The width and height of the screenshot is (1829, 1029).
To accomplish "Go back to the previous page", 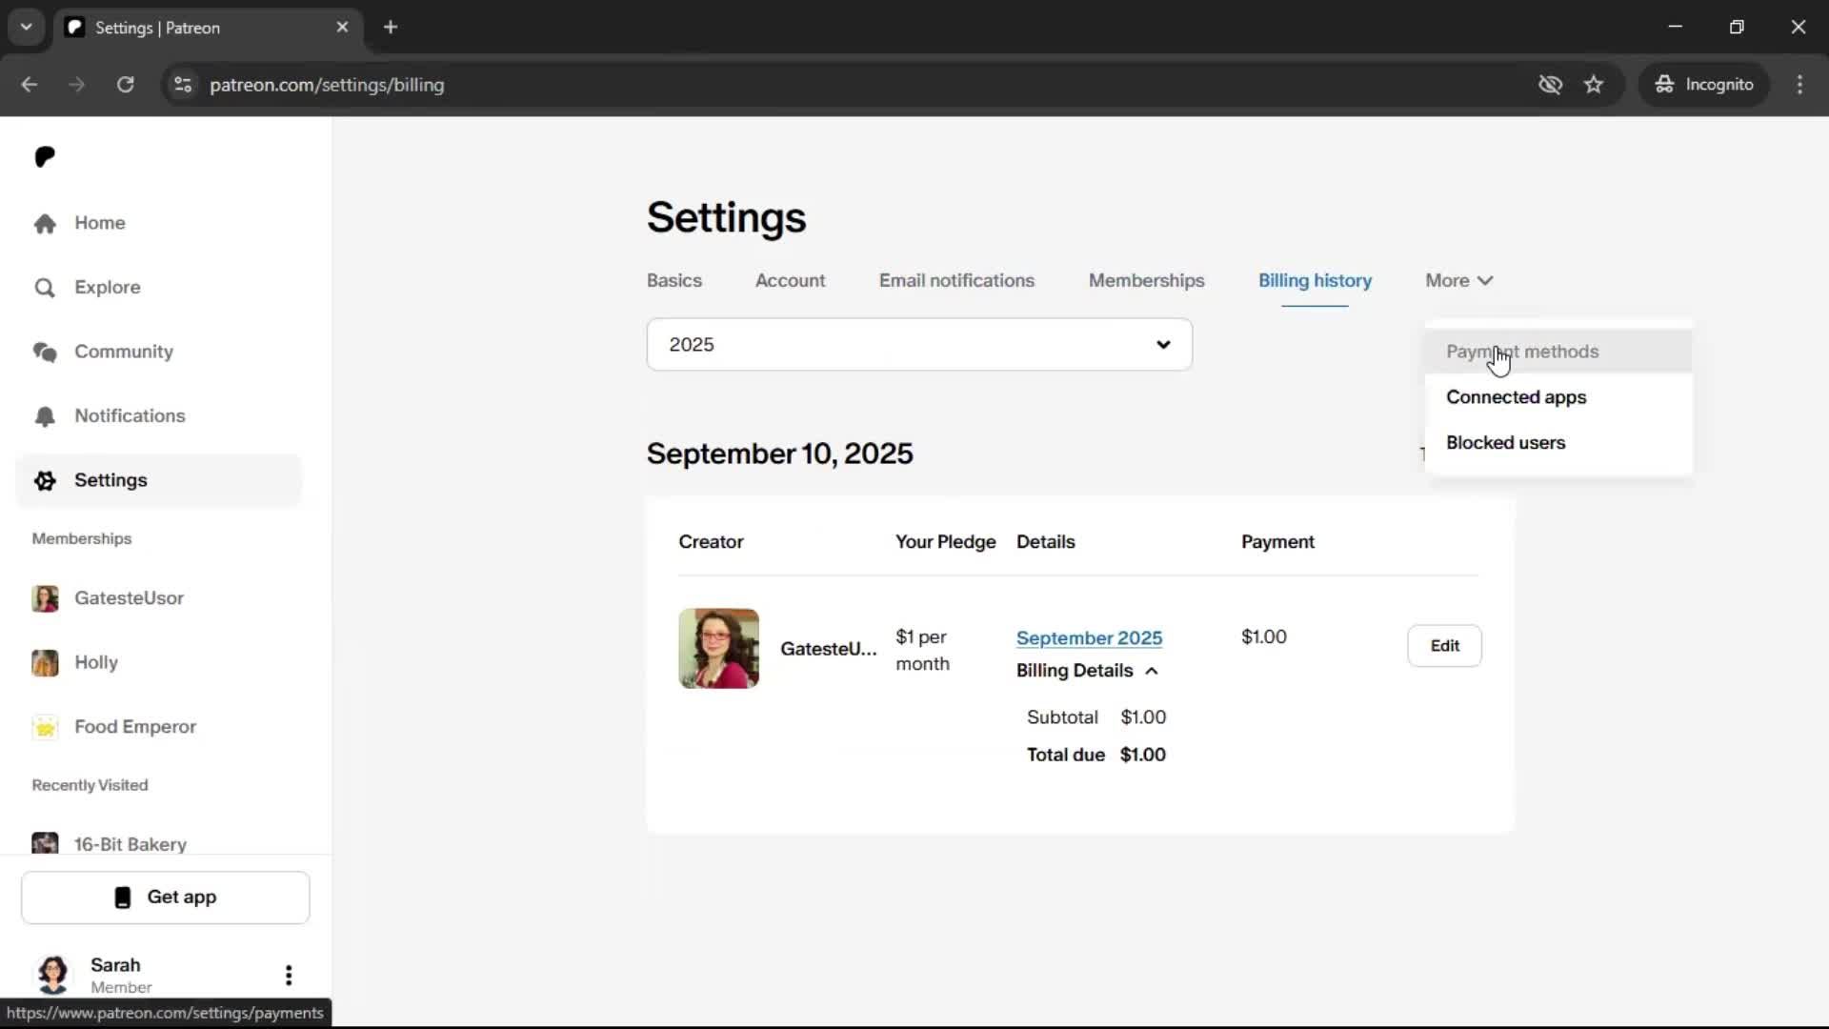I will coord(30,85).
